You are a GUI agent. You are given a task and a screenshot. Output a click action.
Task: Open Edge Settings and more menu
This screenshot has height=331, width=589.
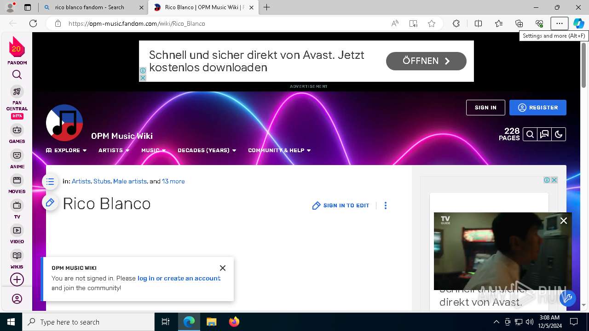tap(560, 23)
